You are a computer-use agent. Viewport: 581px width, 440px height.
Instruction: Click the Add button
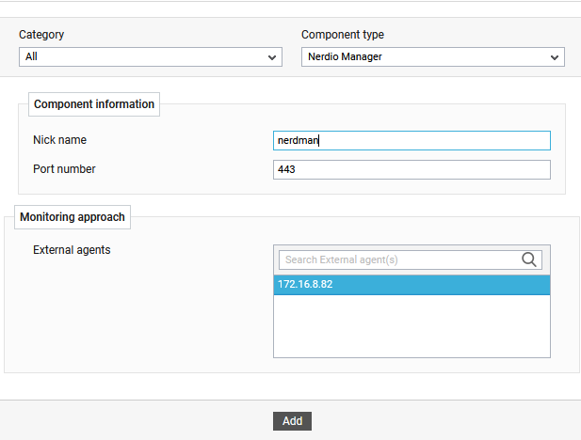pyautogui.click(x=292, y=421)
